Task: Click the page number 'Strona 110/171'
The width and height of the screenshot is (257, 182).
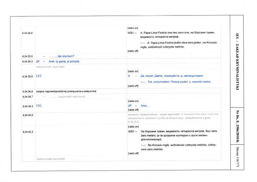Action: coord(238,157)
